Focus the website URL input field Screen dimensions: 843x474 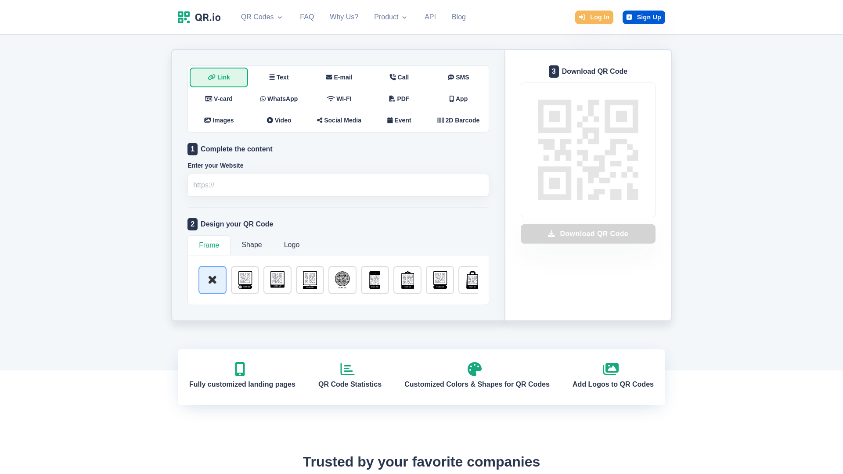tap(338, 185)
